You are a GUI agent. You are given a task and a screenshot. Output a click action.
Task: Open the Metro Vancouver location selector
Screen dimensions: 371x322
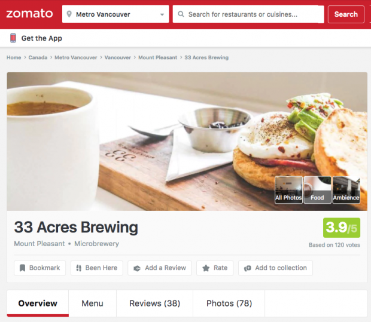[115, 14]
